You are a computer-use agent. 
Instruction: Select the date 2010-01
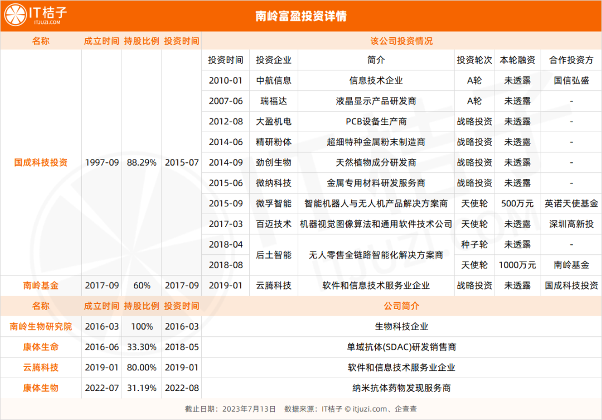[x=226, y=81]
